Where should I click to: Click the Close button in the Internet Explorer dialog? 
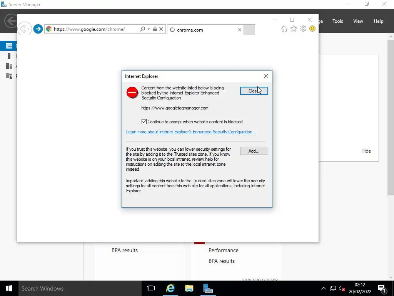254,91
